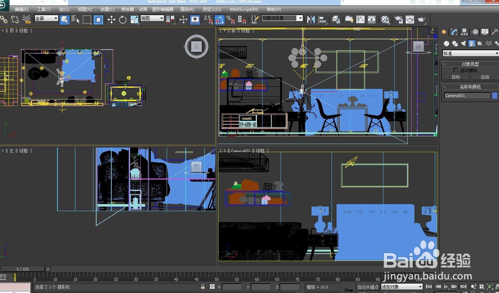This screenshot has height=293, width=499.
Task: Open the Render Setup teapot icon
Action: [x=398, y=20]
